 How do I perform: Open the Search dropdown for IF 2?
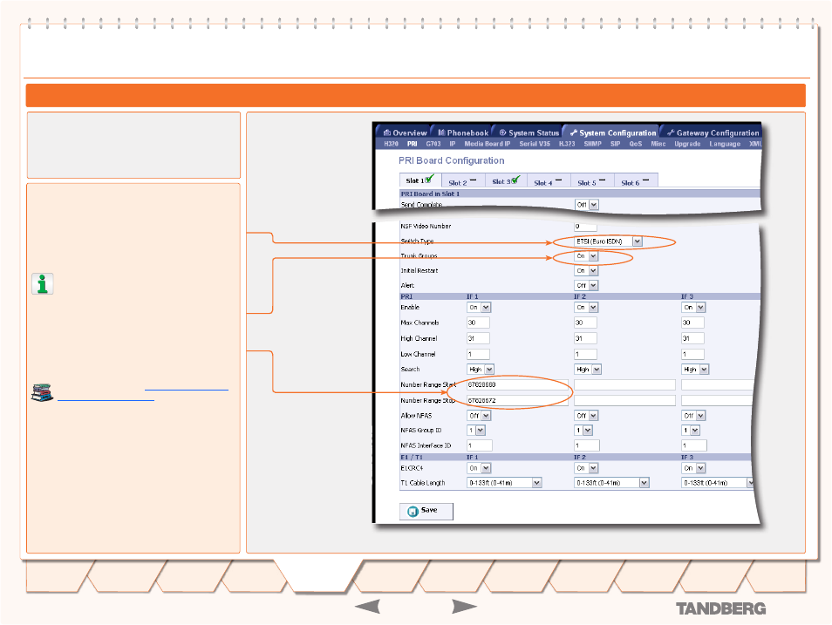588,370
